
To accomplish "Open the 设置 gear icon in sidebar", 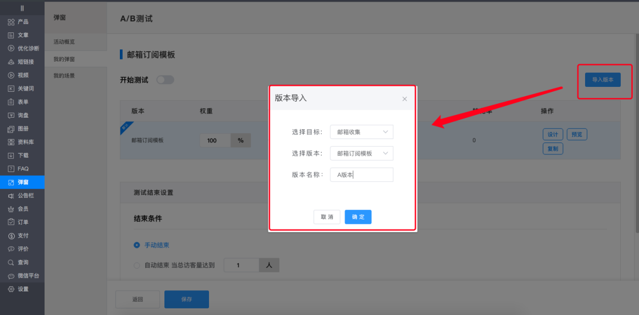I will point(12,289).
